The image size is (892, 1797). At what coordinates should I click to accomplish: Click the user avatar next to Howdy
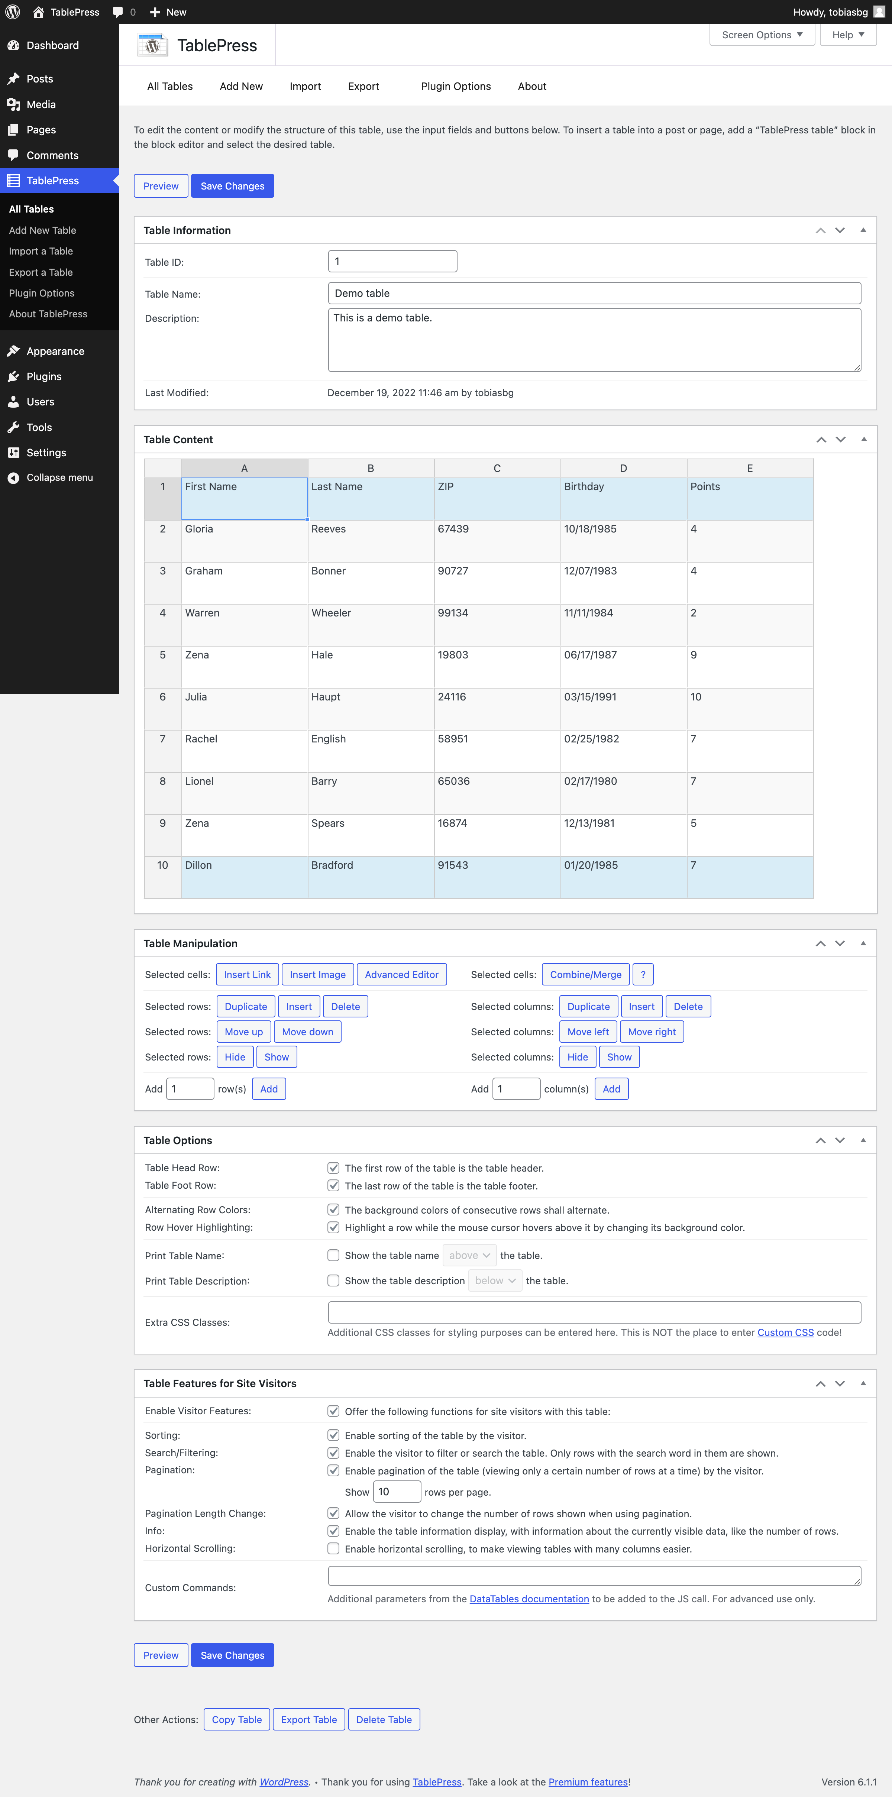point(879,12)
